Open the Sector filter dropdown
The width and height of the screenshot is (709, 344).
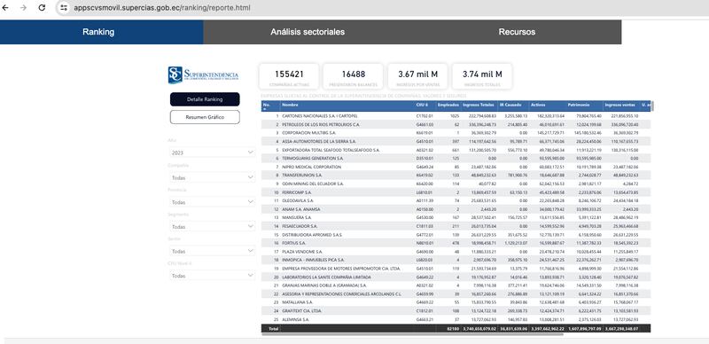[212, 251]
